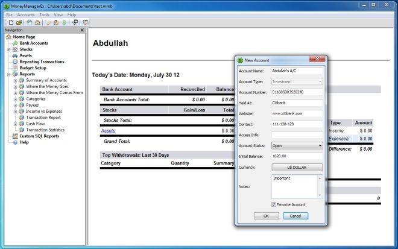Expand the Where the Money Goes node

point(16,87)
